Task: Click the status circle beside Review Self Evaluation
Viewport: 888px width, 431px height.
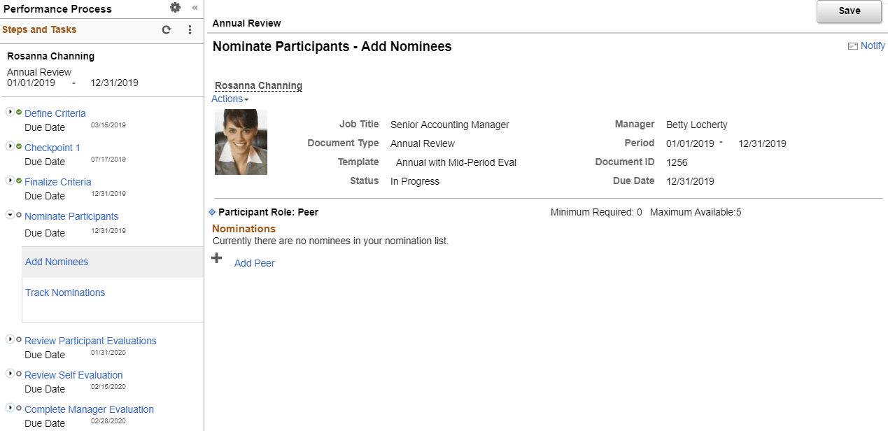Action: click(x=17, y=373)
